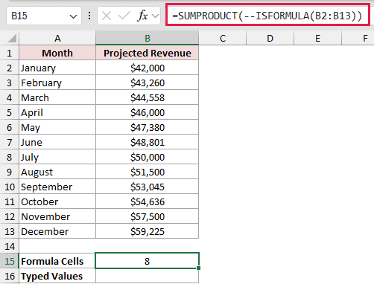Image resolution: width=374 pixels, height=284 pixels.
Task: Click the $54,636 cell
Action: point(148,201)
